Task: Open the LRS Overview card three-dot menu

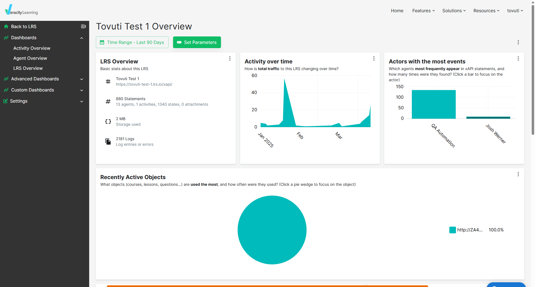Action: (230, 58)
